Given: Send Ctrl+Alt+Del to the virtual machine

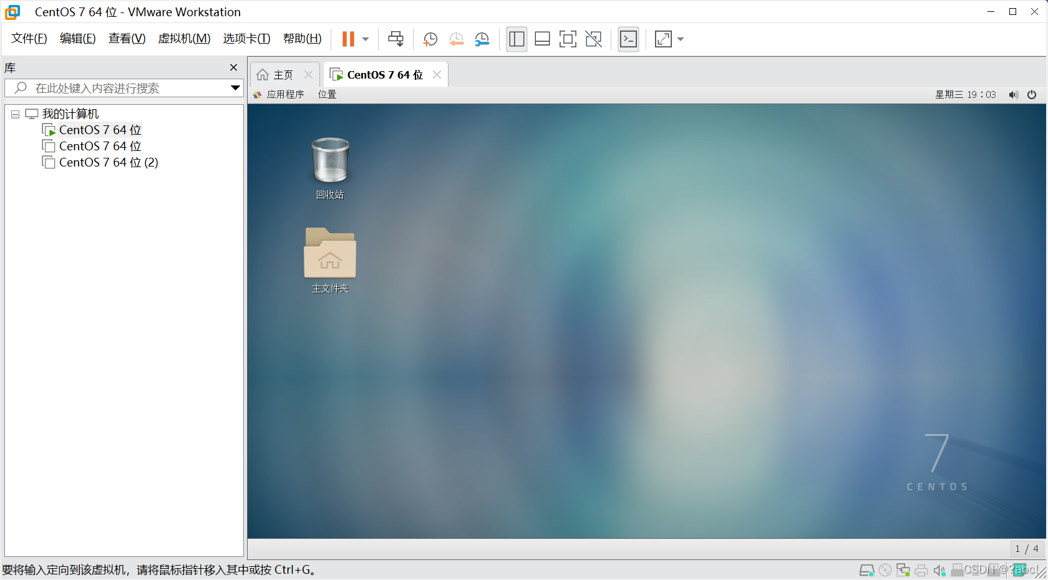Looking at the screenshot, I should coord(395,39).
